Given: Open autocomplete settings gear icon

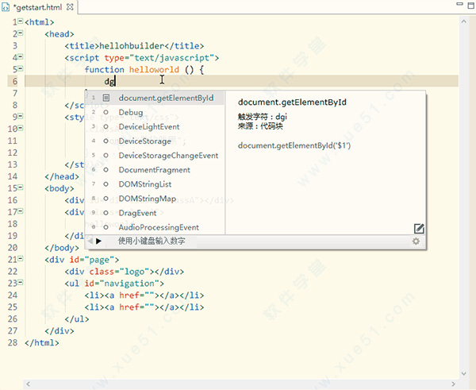Looking at the screenshot, I should click(x=416, y=241).
